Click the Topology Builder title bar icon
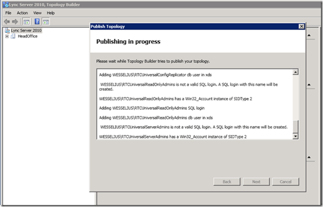The height and width of the screenshot is (207, 323). coord(6,5)
